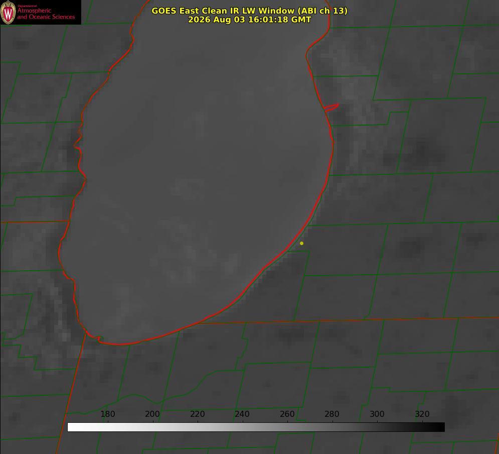The height and width of the screenshot is (454, 499).
Task: Pick the 280 value on the temperature scale
Action: tap(331, 414)
